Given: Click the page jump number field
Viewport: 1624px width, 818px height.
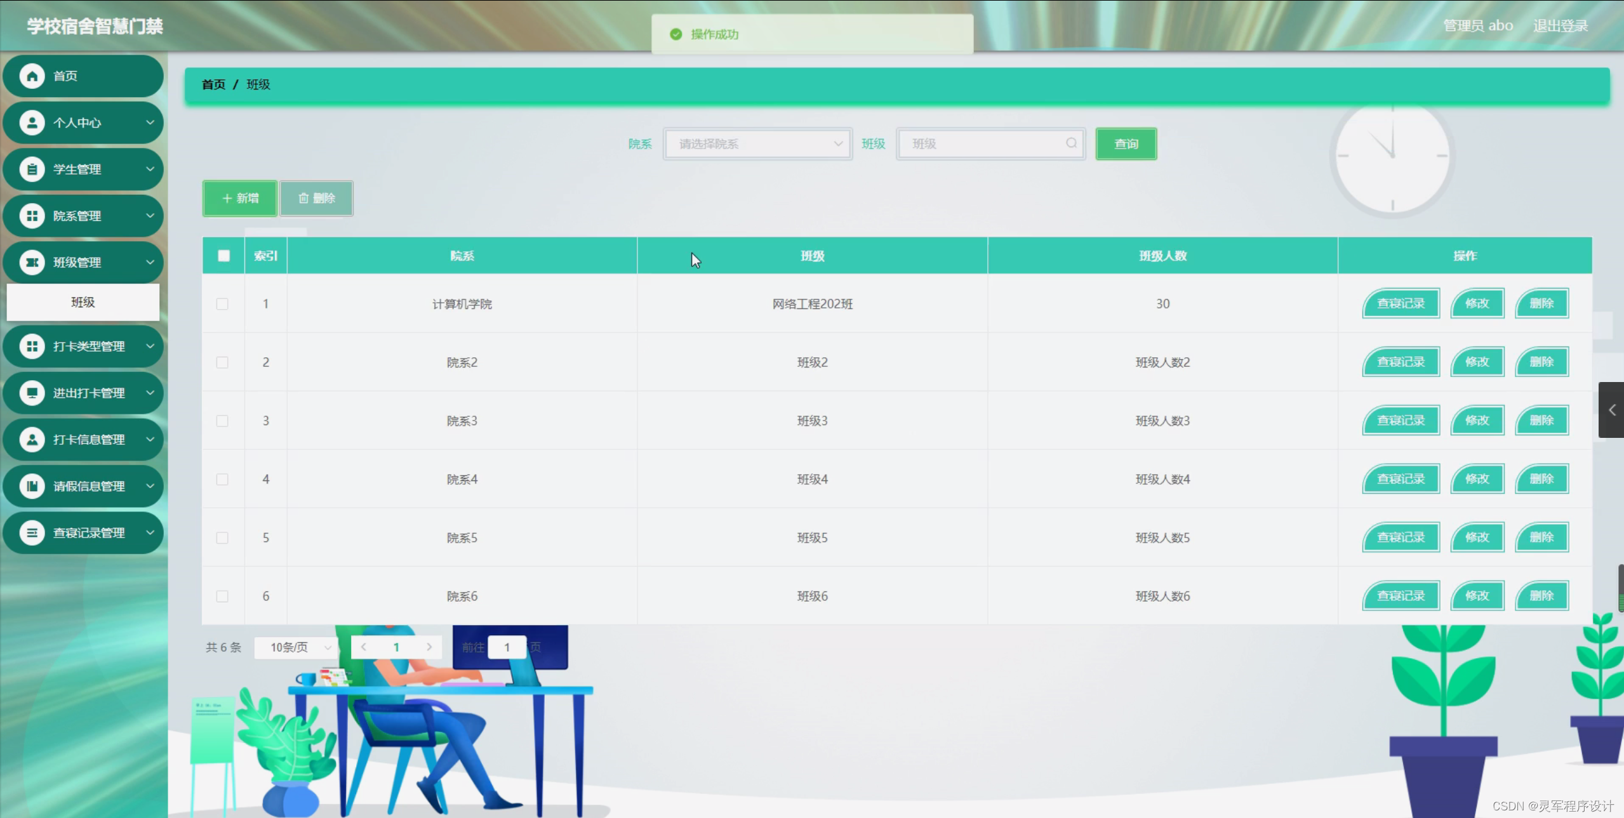Looking at the screenshot, I should tap(507, 647).
